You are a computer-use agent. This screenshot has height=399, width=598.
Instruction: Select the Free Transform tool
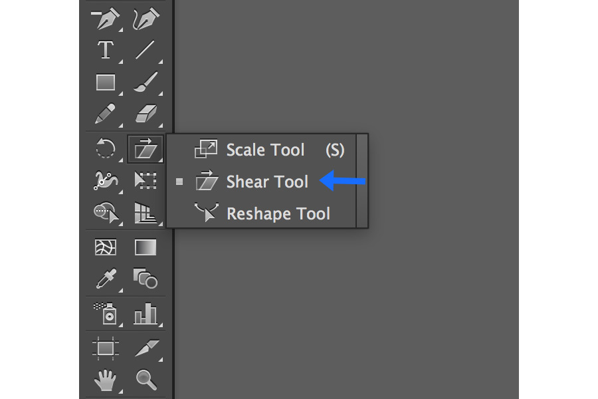[146, 180]
